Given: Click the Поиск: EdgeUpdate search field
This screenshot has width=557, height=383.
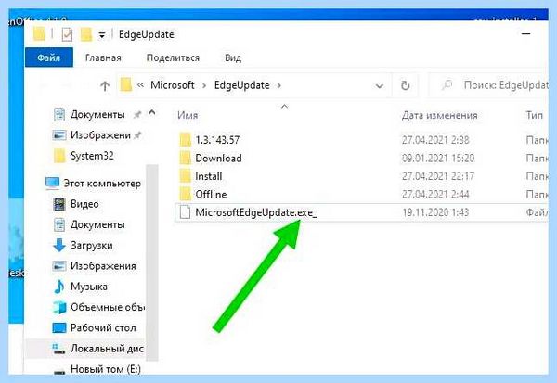Looking at the screenshot, I should [x=489, y=85].
